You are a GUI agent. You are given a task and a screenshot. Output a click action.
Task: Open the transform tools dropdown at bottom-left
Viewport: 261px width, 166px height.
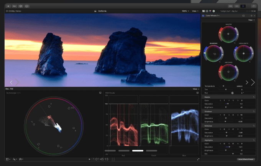pos(8,159)
